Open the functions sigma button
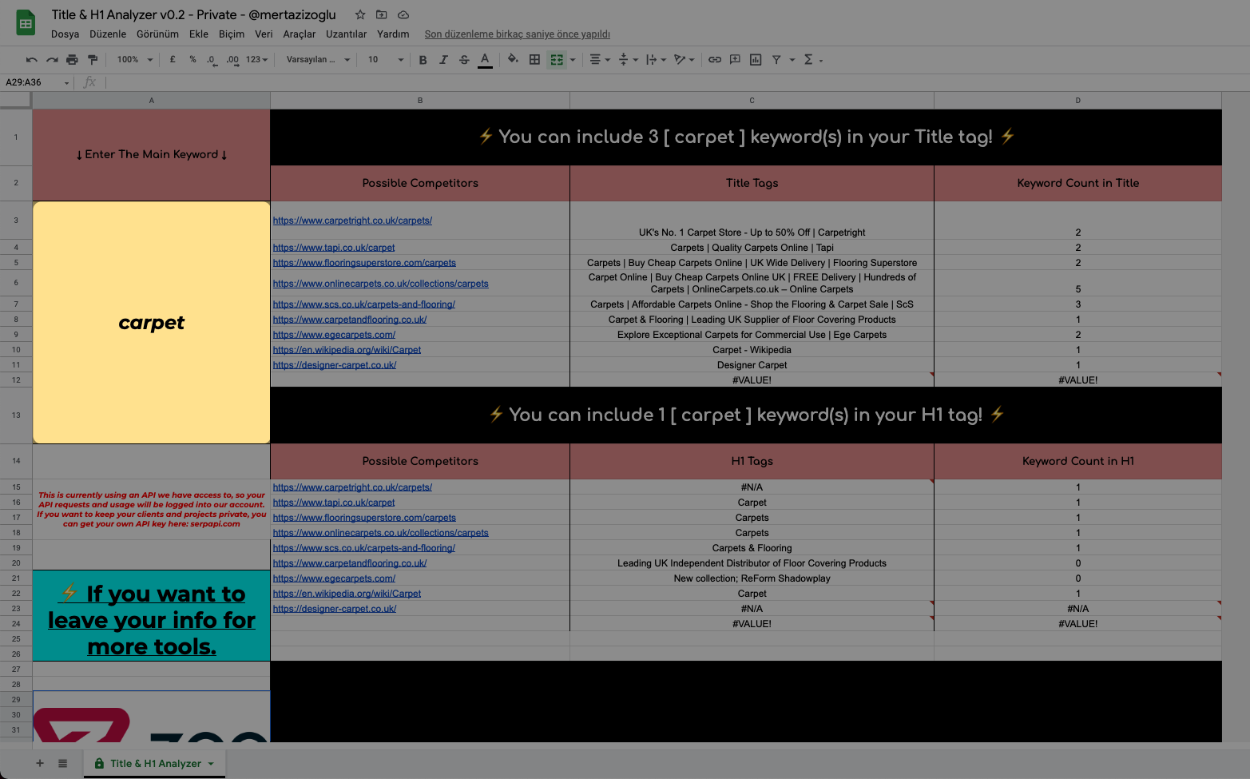 click(808, 60)
